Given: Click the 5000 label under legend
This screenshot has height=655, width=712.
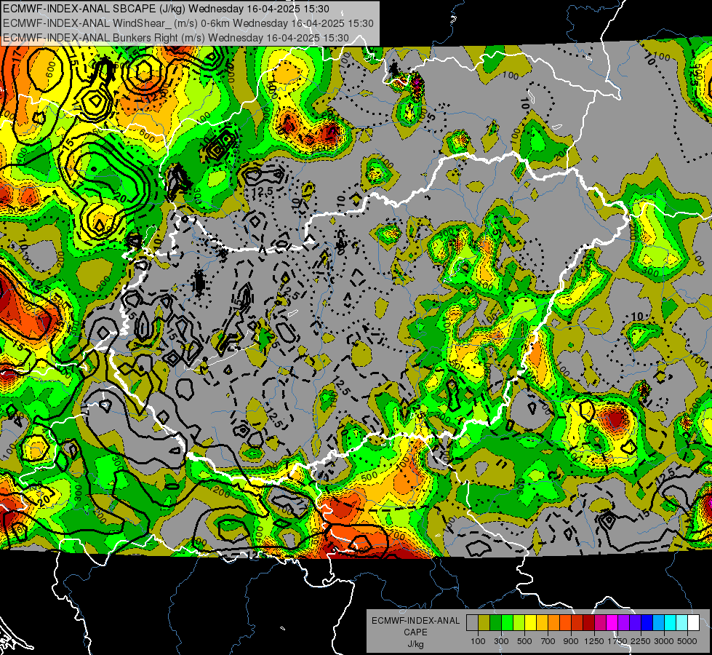Looking at the screenshot, I should click(x=687, y=641).
